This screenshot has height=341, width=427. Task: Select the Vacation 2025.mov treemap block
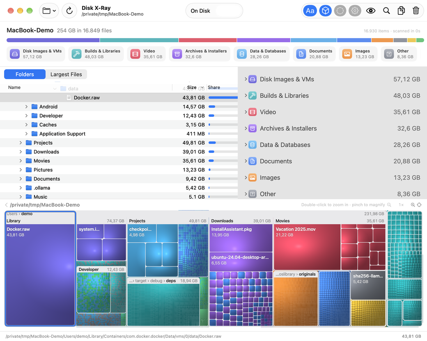click(307, 247)
